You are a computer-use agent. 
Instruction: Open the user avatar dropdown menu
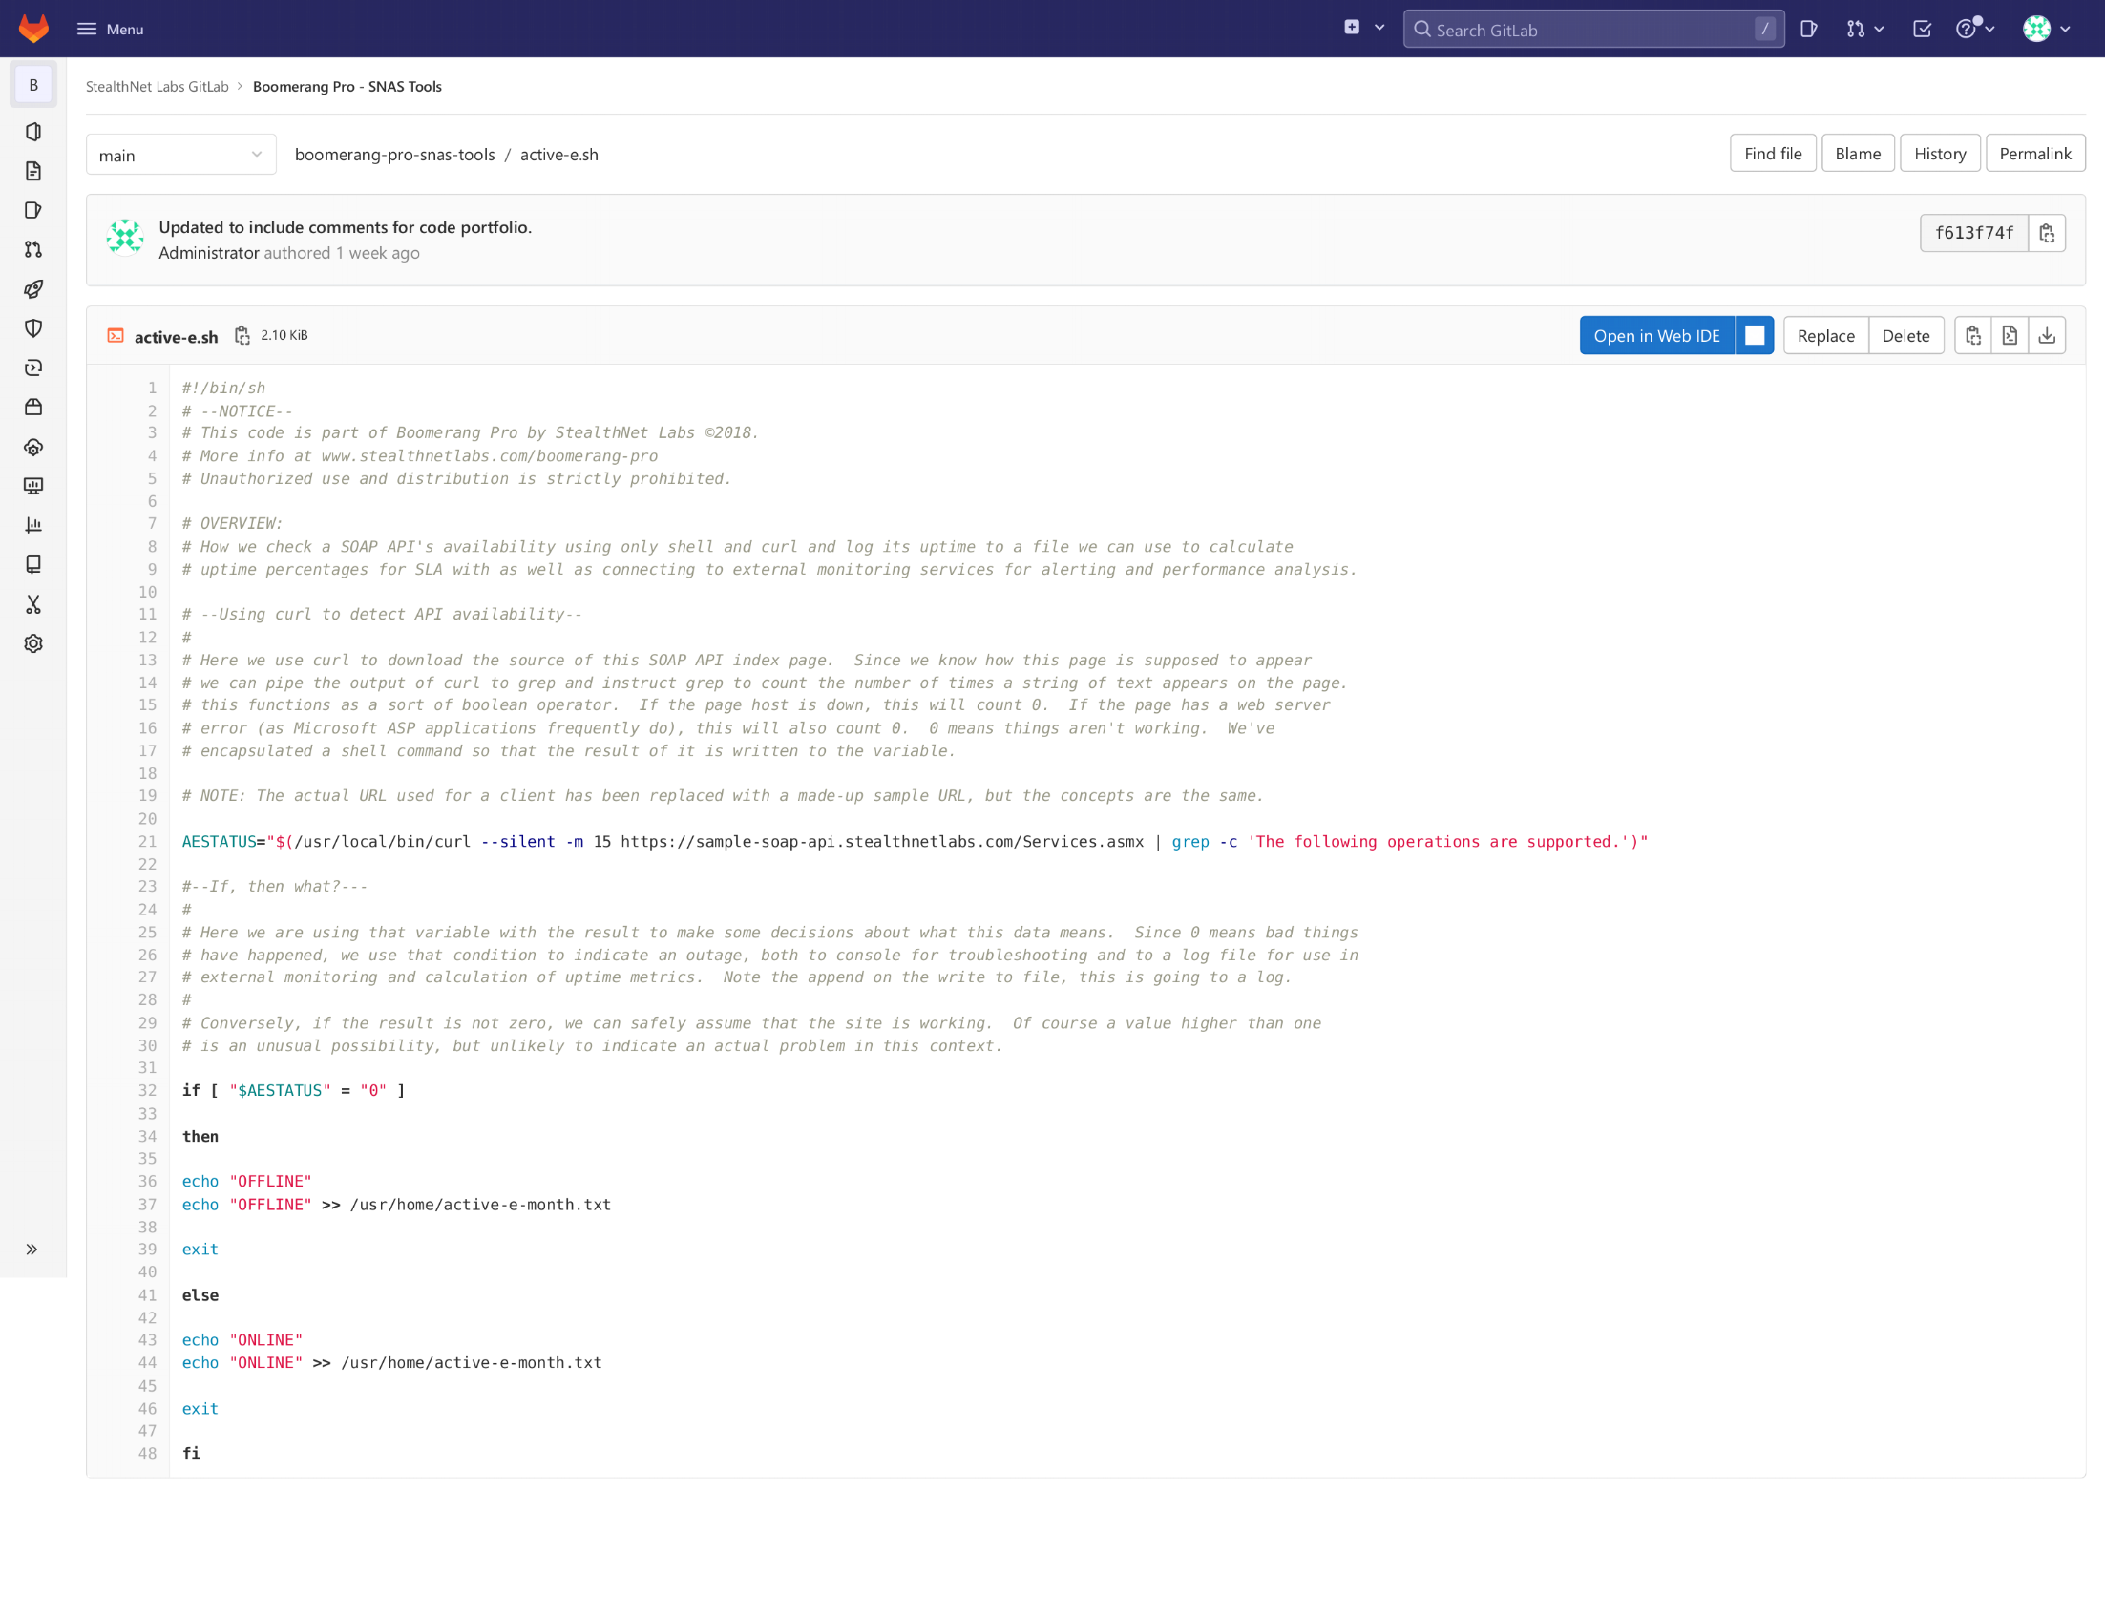(x=2046, y=30)
